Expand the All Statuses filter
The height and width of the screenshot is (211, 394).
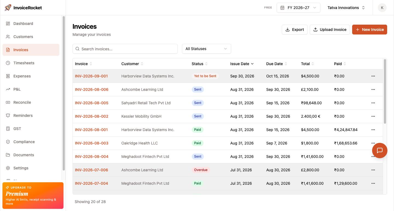(207, 49)
